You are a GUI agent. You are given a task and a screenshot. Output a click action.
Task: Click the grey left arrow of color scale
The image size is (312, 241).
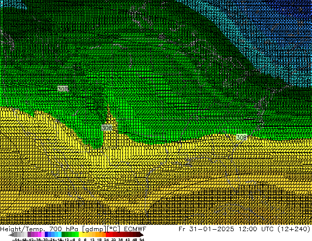(x=11, y=235)
